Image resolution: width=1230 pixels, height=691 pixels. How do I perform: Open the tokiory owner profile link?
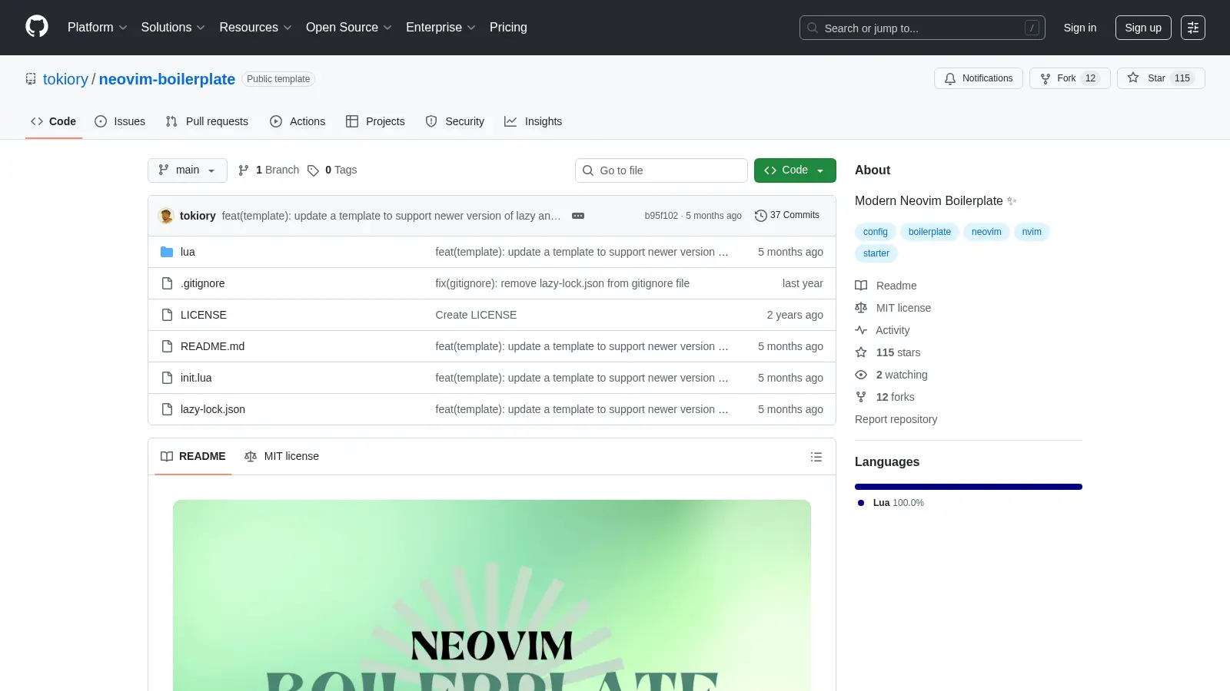click(65, 79)
